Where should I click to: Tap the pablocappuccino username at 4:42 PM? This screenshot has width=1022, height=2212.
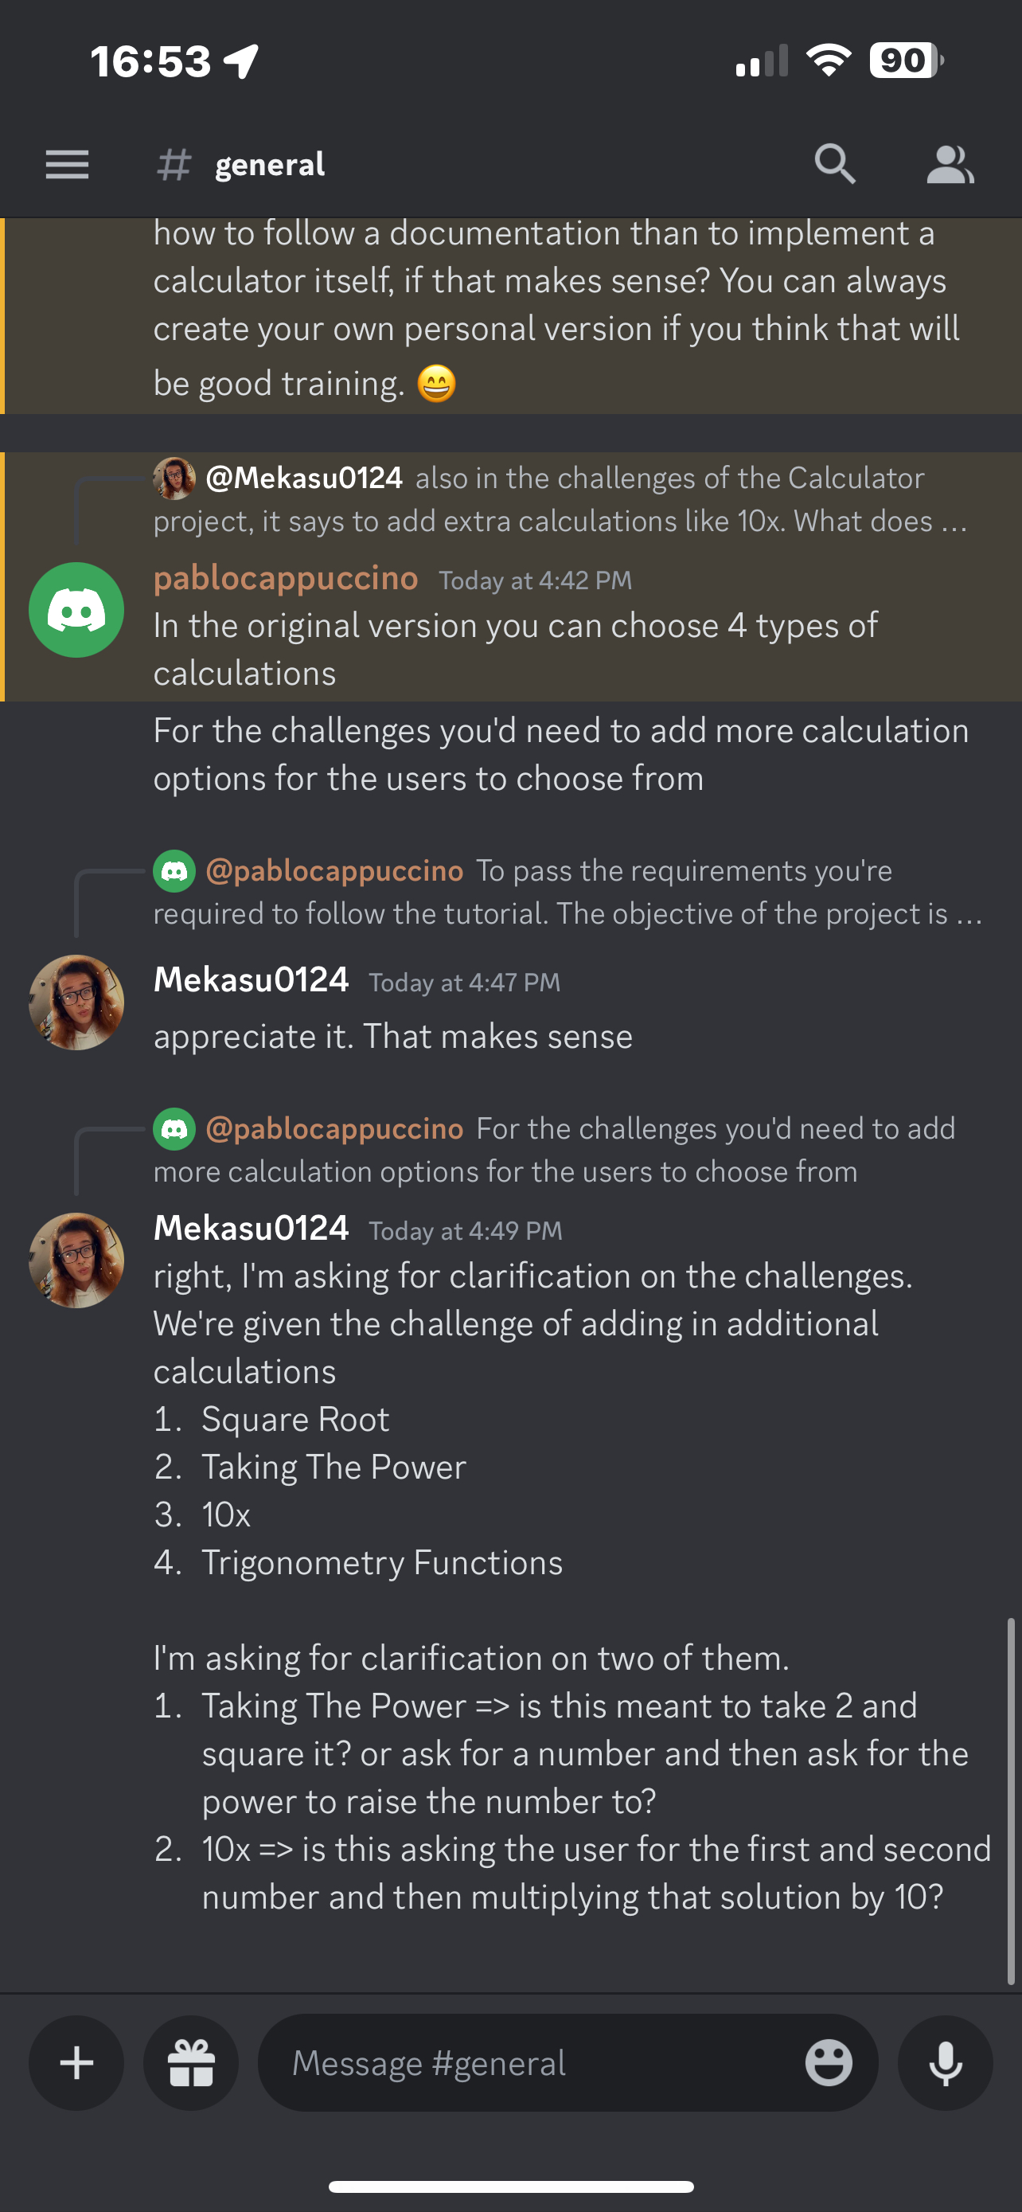click(286, 578)
